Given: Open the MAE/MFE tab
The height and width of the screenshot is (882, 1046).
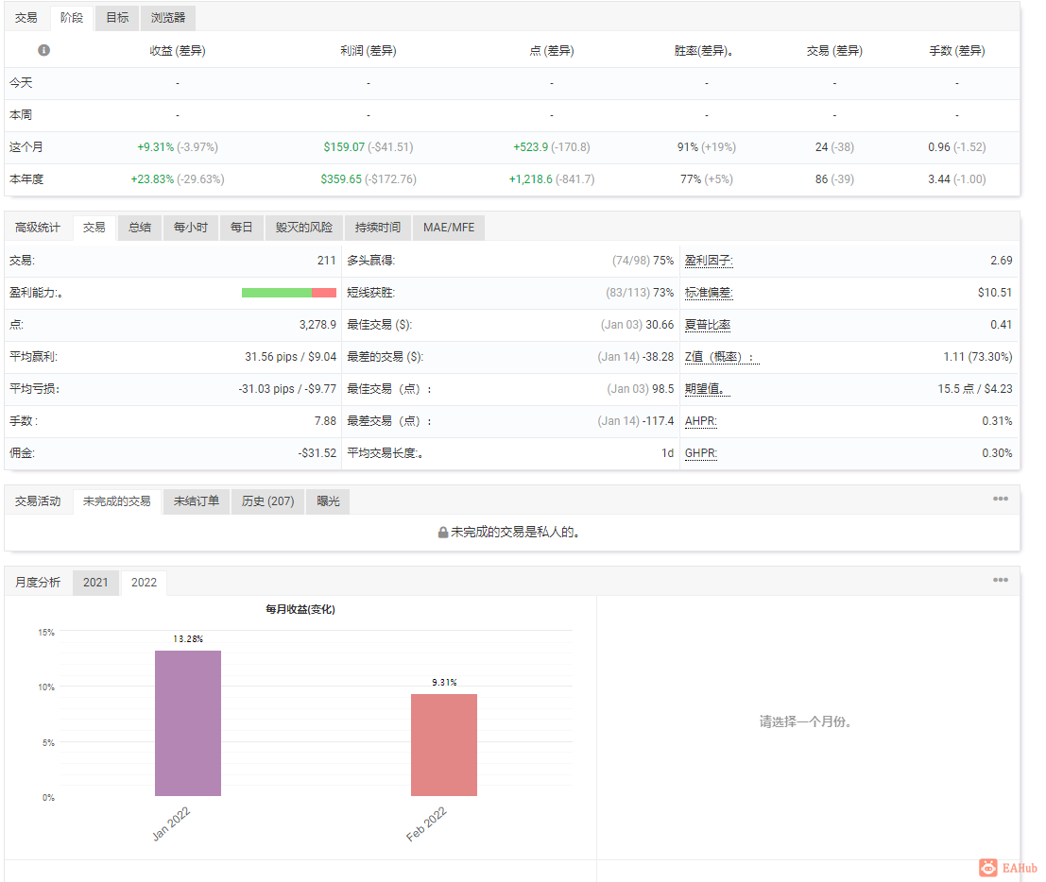Looking at the screenshot, I should pyautogui.click(x=448, y=228).
